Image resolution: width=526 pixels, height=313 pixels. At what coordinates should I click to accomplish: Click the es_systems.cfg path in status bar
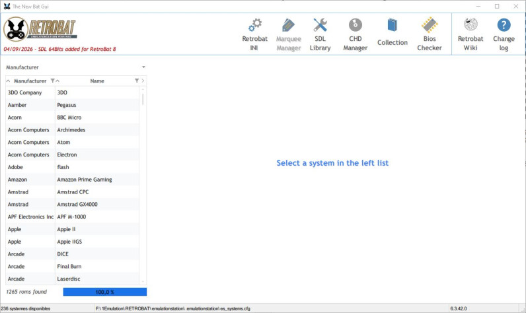click(x=173, y=308)
